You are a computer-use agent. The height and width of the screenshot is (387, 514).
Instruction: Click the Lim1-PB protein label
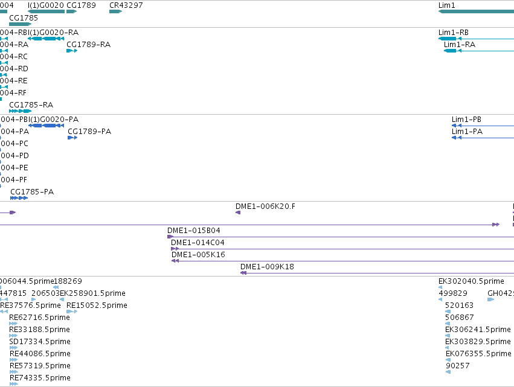[466, 120]
